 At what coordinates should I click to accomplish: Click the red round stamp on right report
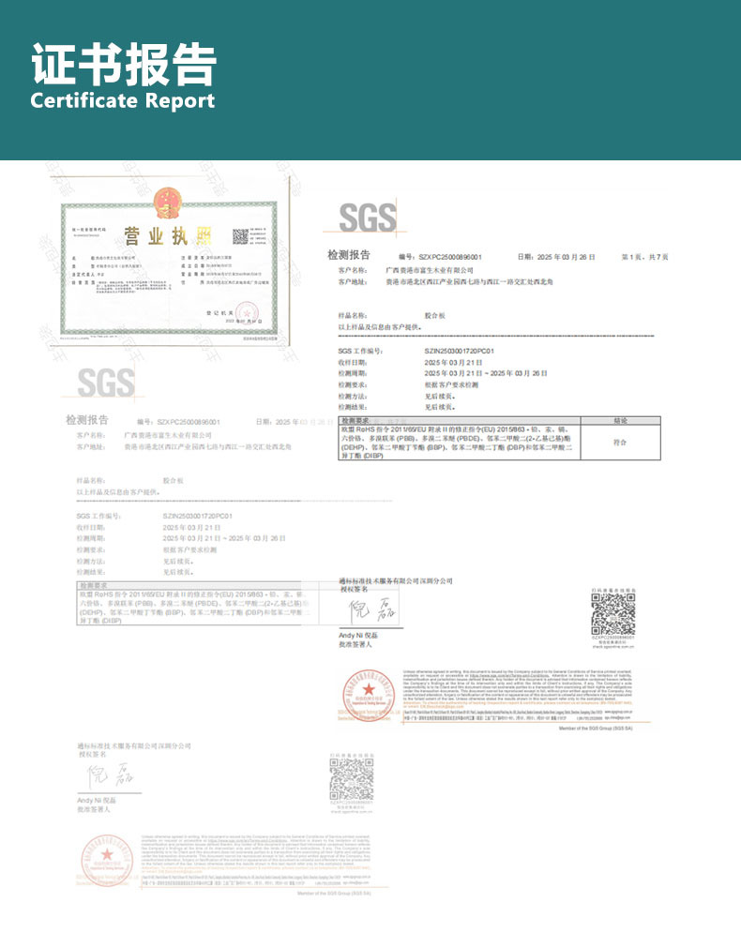(369, 695)
